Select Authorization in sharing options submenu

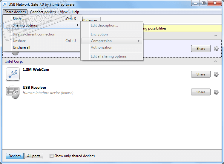point(112,47)
